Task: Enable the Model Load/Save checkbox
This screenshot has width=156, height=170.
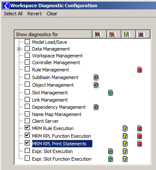Action: tap(27, 42)
